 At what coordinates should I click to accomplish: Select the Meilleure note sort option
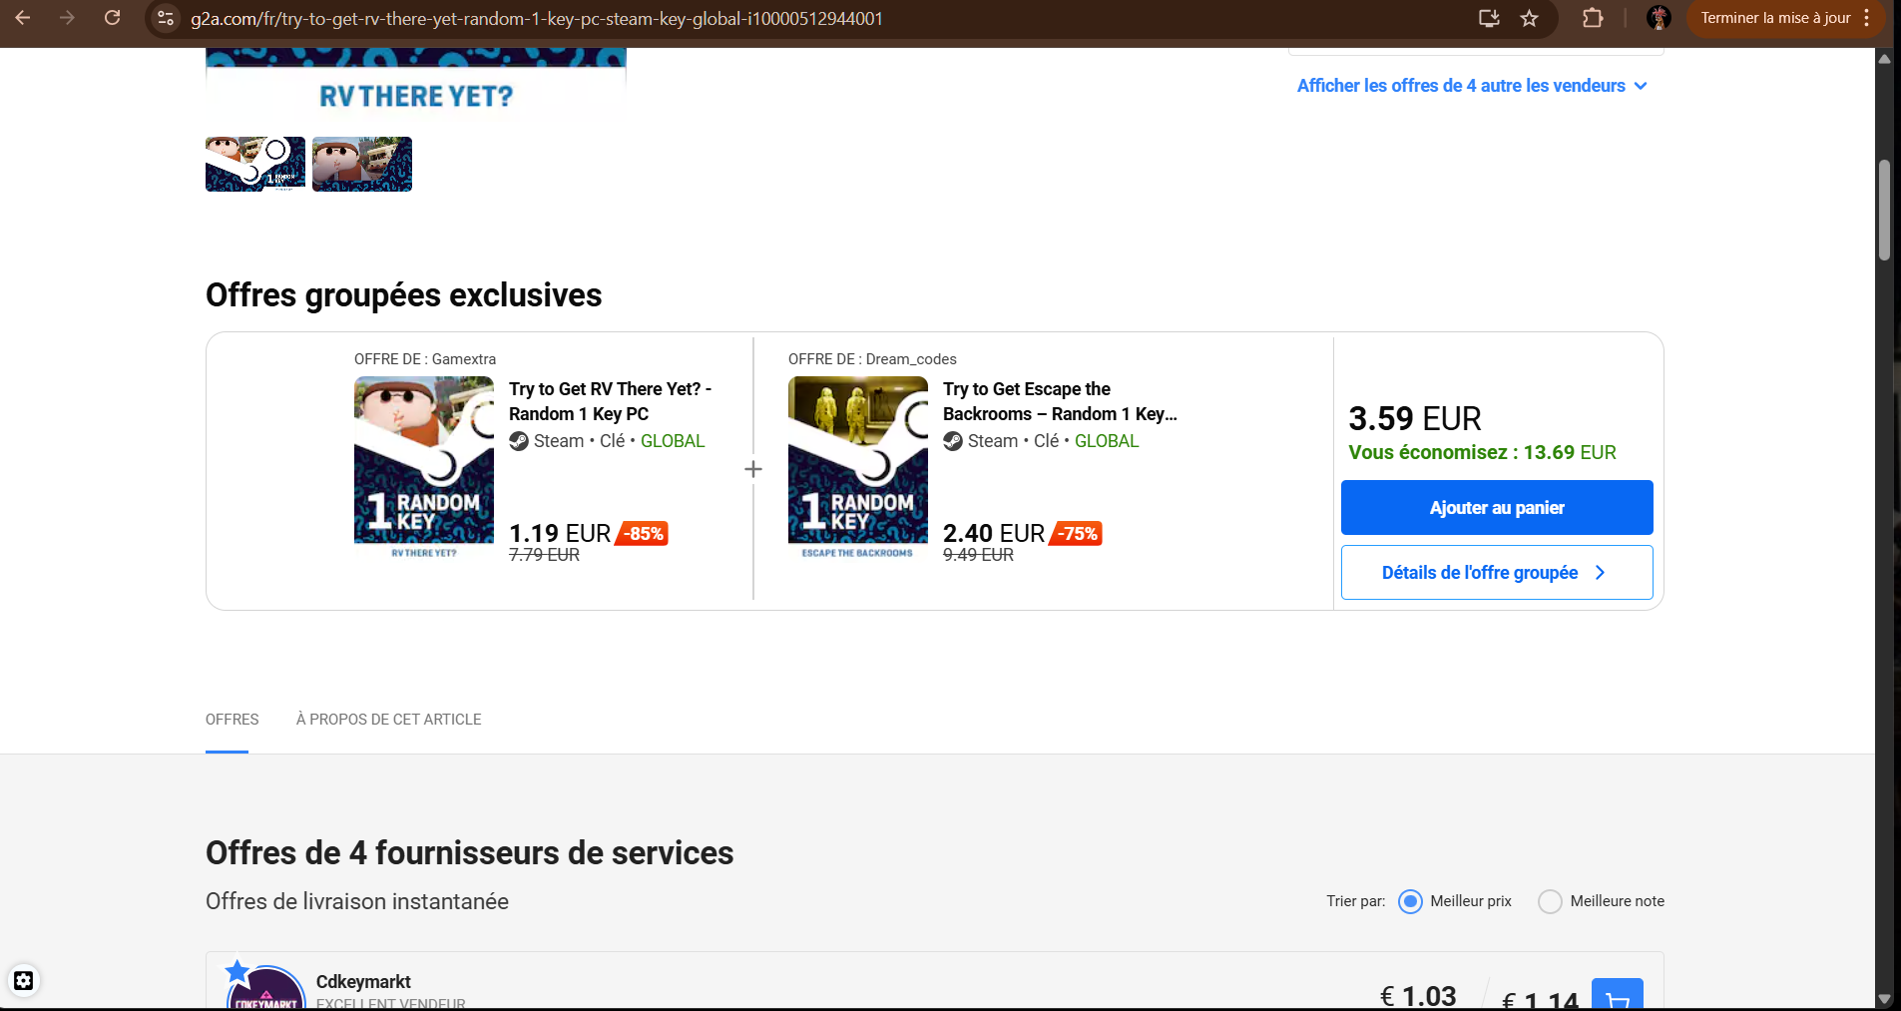(x=1550, y=901)
